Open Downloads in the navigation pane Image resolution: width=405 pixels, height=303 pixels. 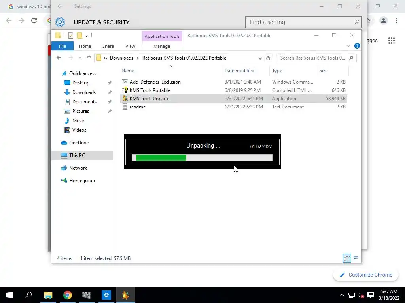pos(84,92)
